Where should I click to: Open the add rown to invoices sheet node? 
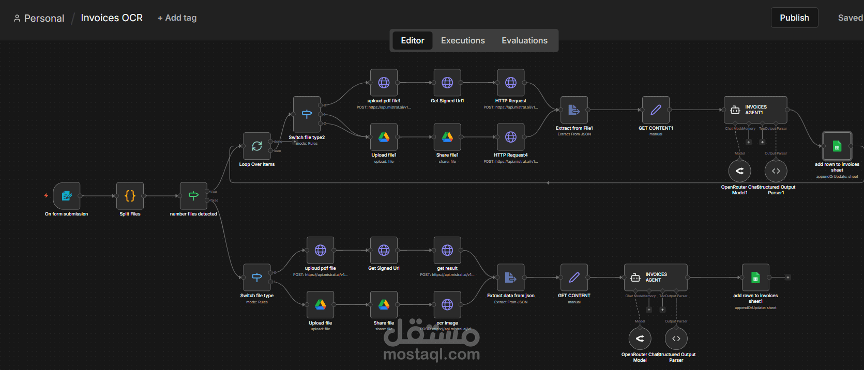pos(837,146)
